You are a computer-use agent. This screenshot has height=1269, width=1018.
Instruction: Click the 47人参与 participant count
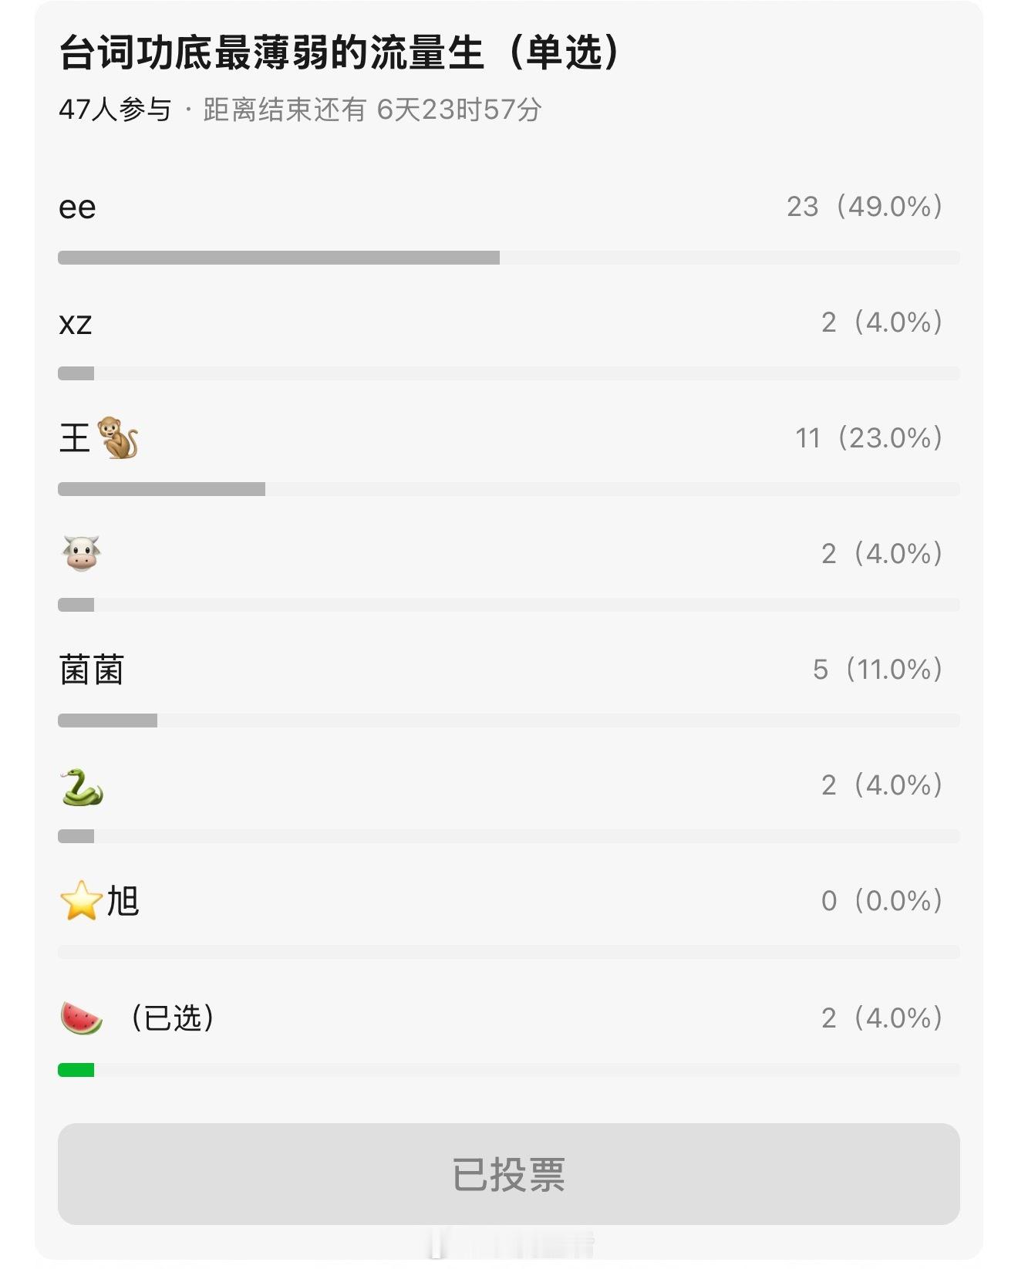(115, 110)
